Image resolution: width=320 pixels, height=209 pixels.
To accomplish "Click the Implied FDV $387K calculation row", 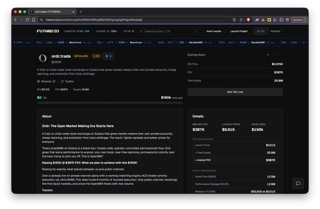I will pos(235,160).
